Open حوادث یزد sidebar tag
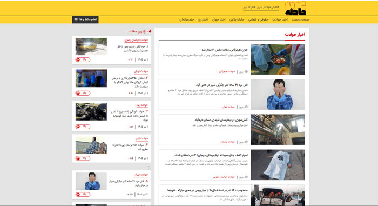The image size is (378, 206). pyautogui.click(x=142, y=105)
